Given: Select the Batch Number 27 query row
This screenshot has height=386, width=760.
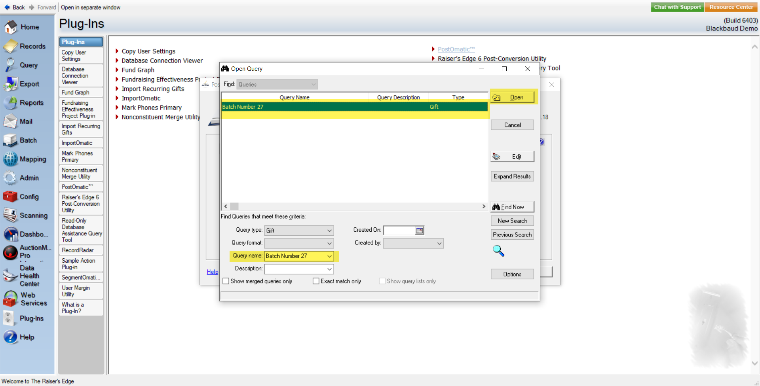Looking at the screenshot, I should coord(355,107).
